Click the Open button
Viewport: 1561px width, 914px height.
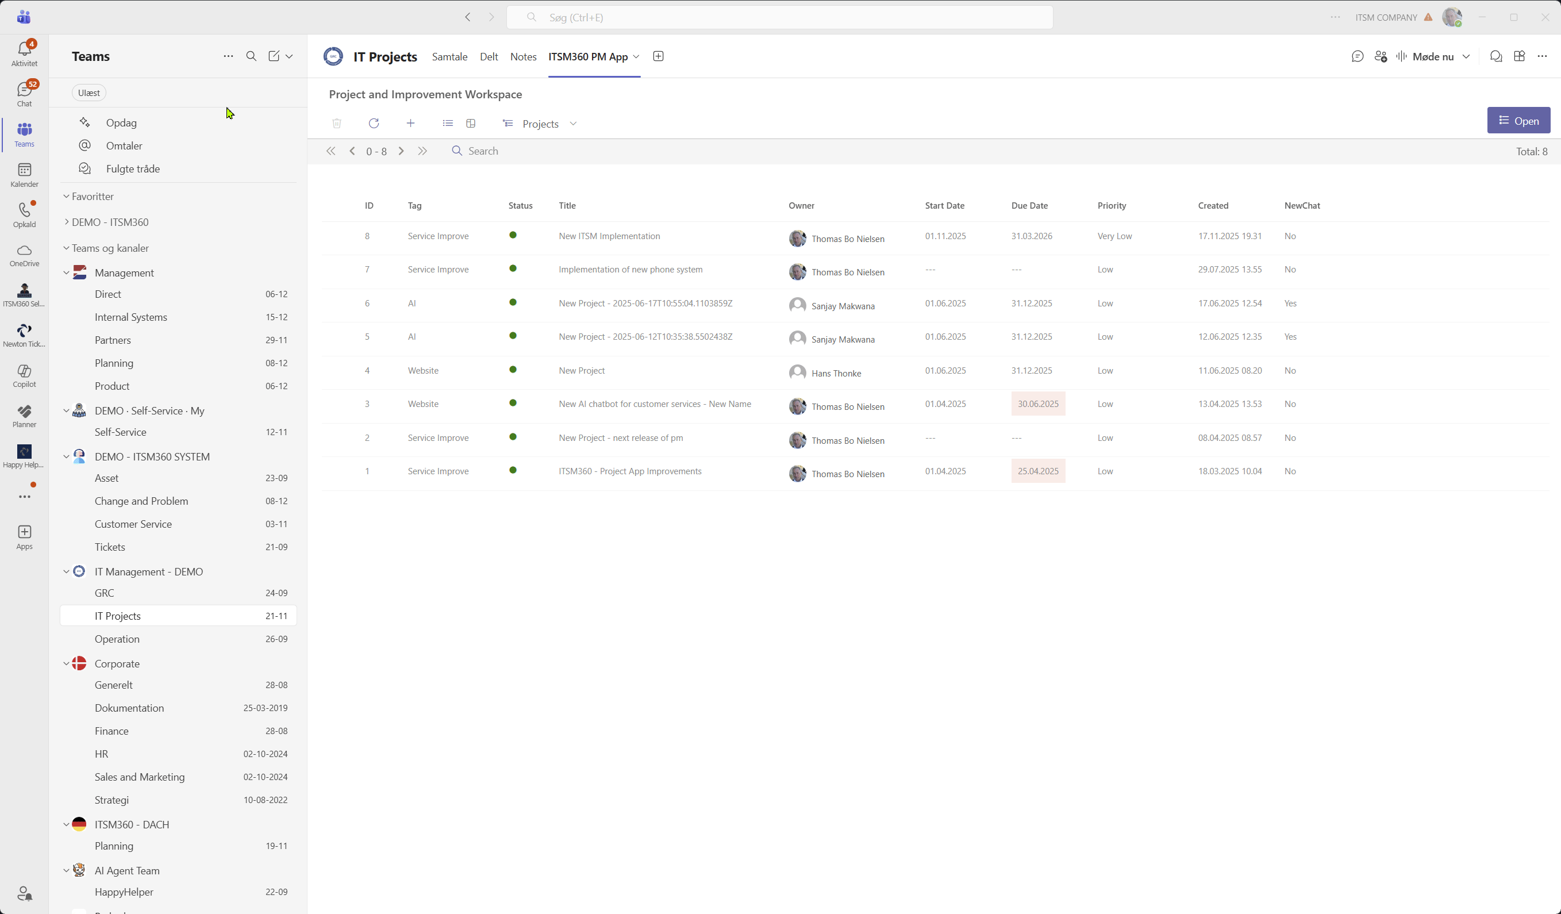1518,121
